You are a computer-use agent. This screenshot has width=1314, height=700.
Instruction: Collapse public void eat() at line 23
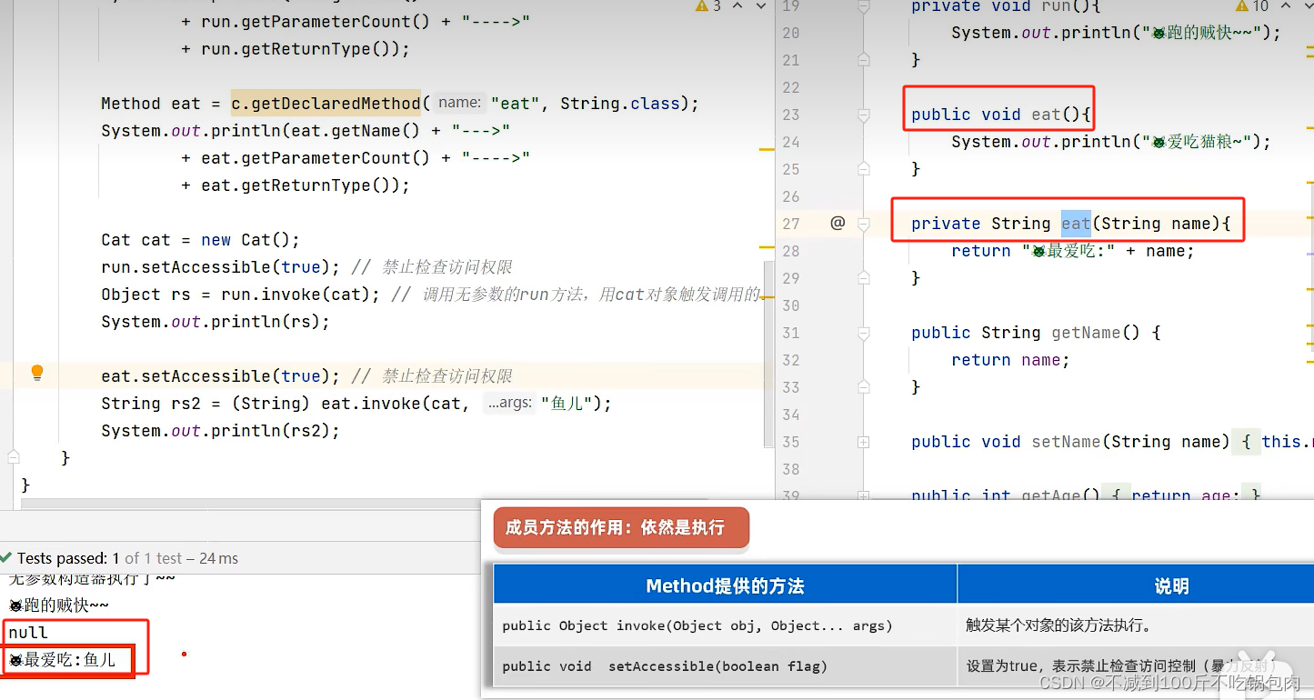(863, 115)
